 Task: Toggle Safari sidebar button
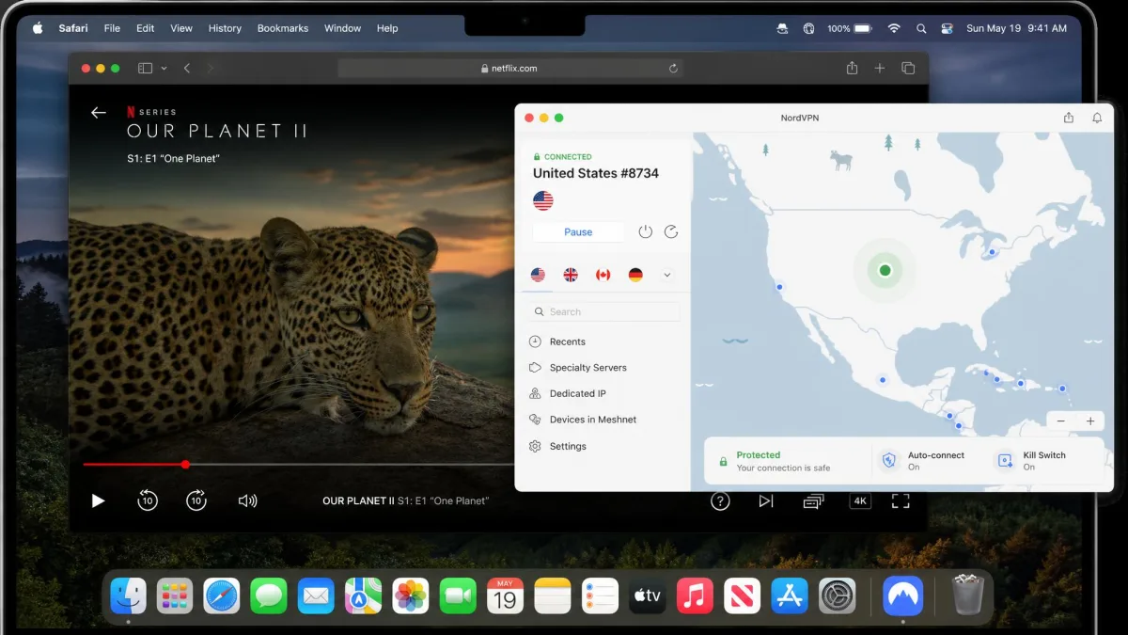click(x=145, y=68)
